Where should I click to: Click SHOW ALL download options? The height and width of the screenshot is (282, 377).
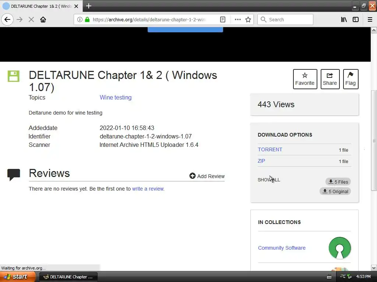[x=269, y=180]
